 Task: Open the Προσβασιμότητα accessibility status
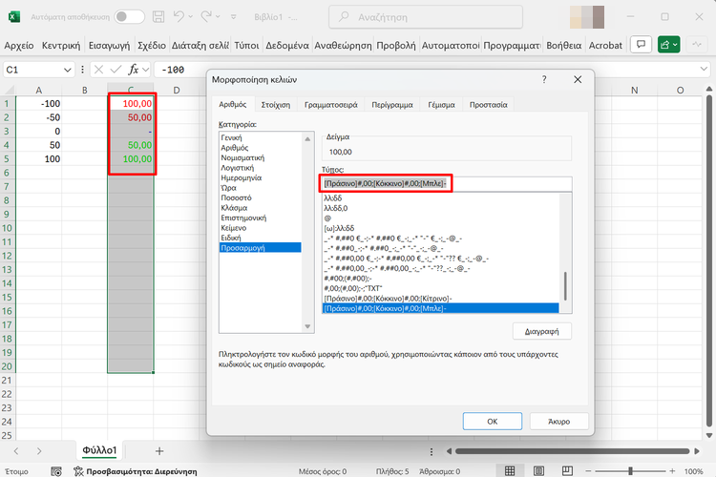(136, 471)
